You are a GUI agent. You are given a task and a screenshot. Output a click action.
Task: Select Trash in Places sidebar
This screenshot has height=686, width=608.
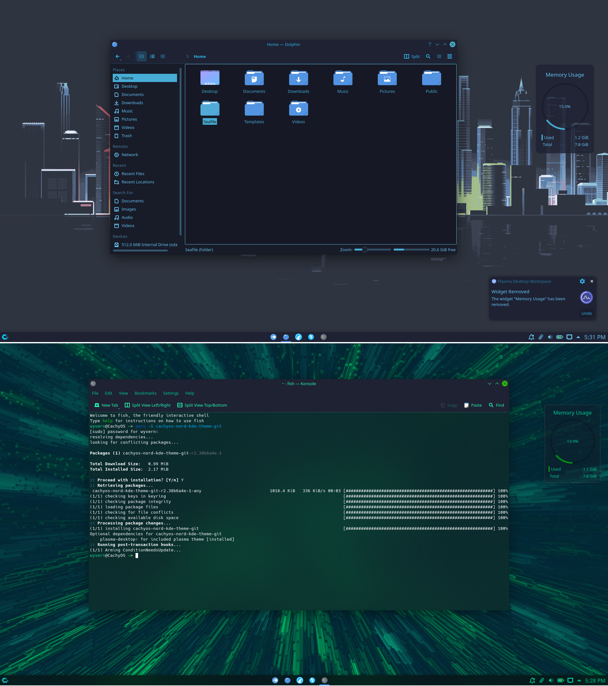[126, 136]
